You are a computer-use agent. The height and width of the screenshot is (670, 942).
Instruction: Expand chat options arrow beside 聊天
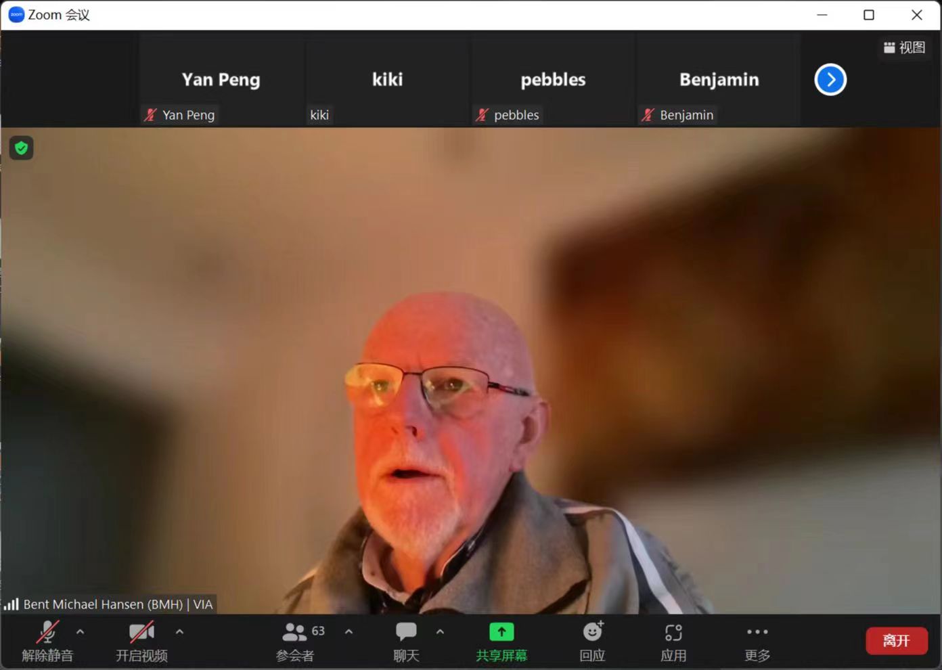(x=440, y=631)
